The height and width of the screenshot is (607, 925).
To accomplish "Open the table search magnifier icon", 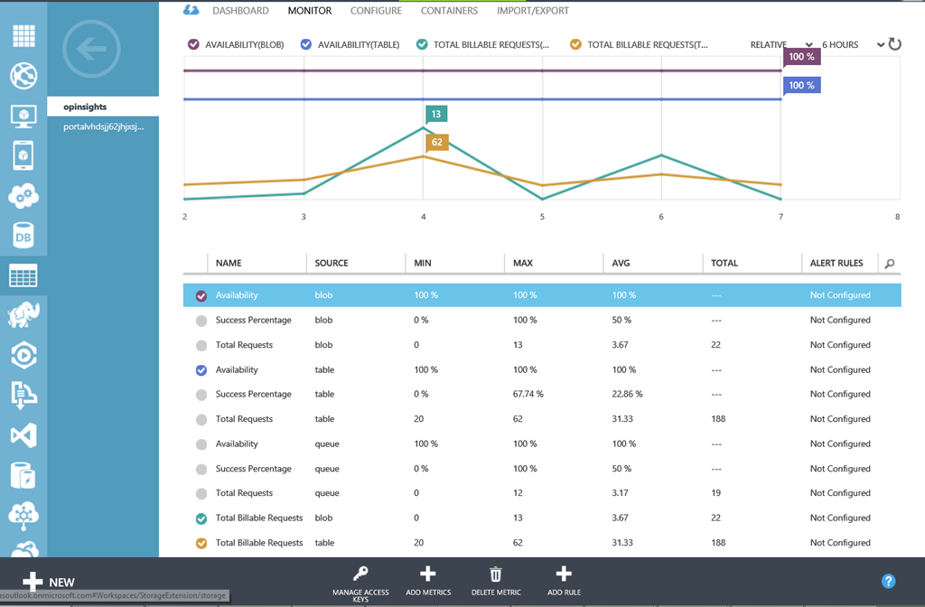I will tap(890, 264).
